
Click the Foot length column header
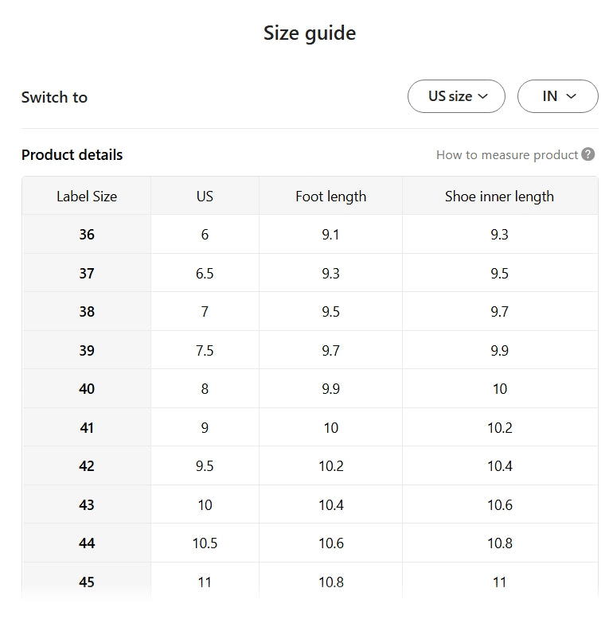coord(330,196)
